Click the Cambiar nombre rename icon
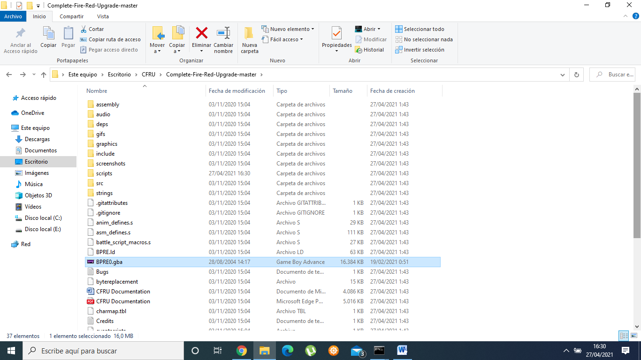This screenshot has width=641, height=360. click(223, 34)
